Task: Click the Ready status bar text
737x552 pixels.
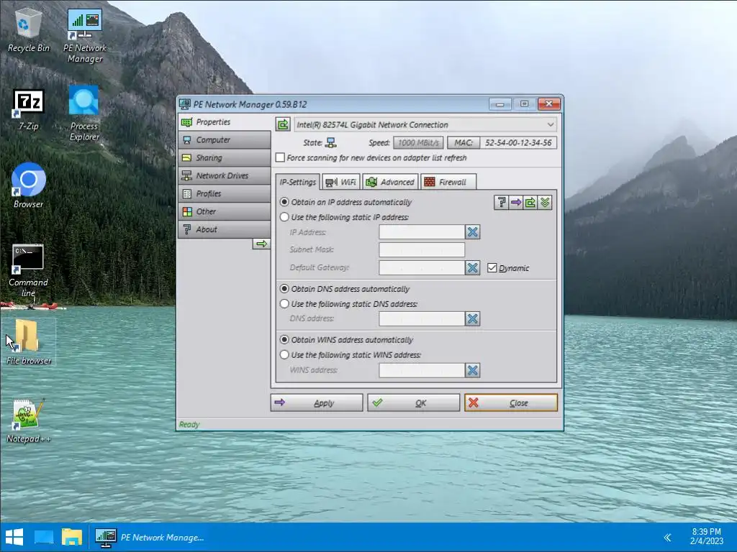Action: pyautogui.click(x=189, y=424)
